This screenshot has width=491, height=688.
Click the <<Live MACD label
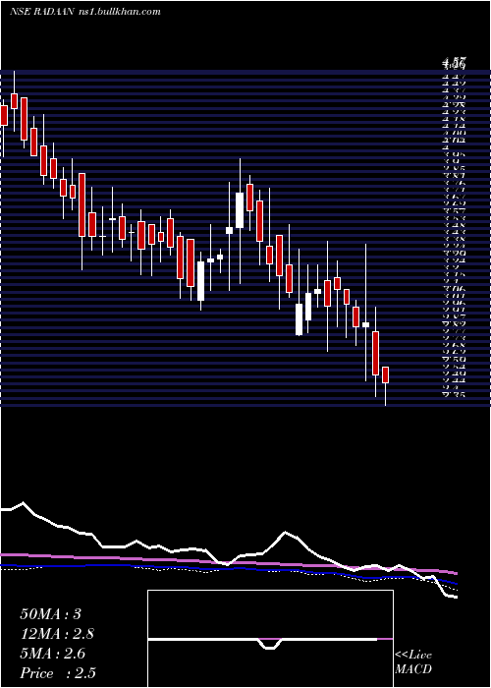pos(413,662)
